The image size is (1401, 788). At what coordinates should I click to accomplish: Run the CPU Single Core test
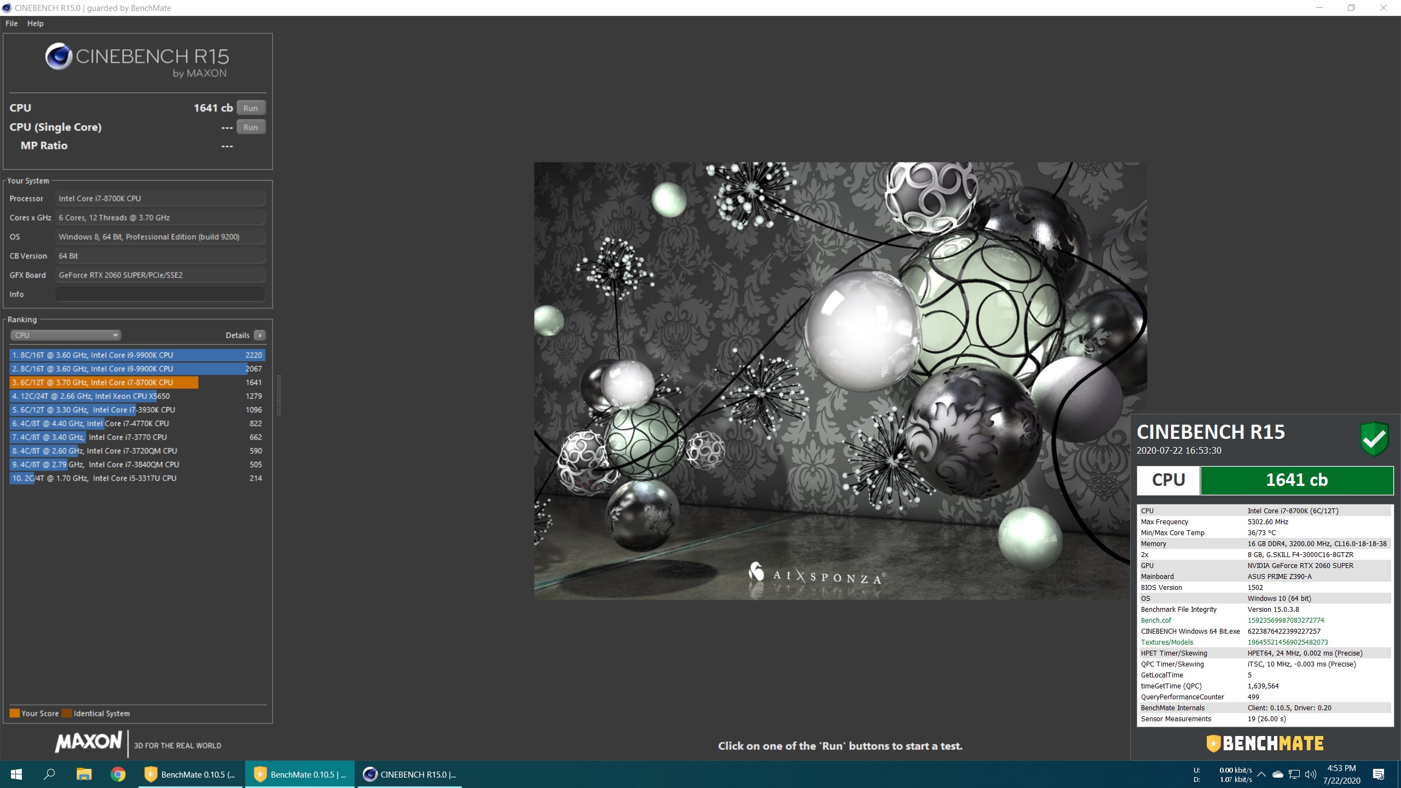tap(251, 127)
